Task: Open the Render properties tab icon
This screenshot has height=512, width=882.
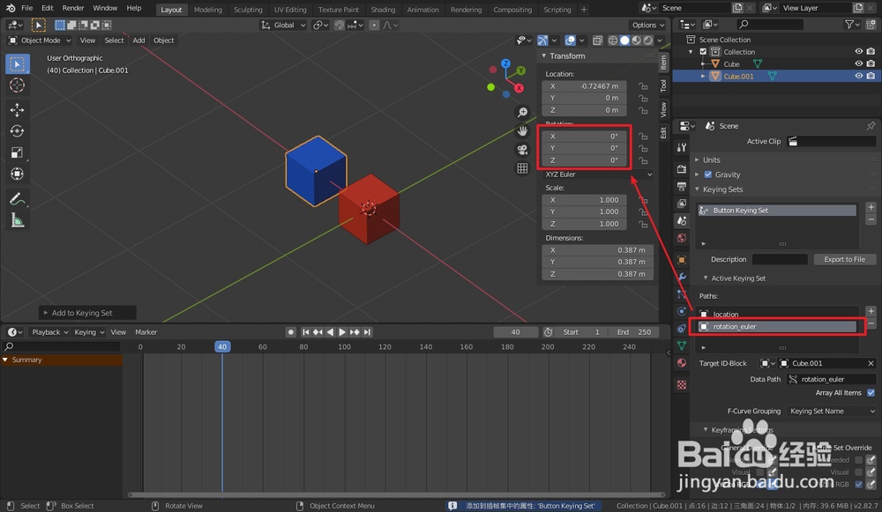Action: pyautogui.click(x=682, y=169)
